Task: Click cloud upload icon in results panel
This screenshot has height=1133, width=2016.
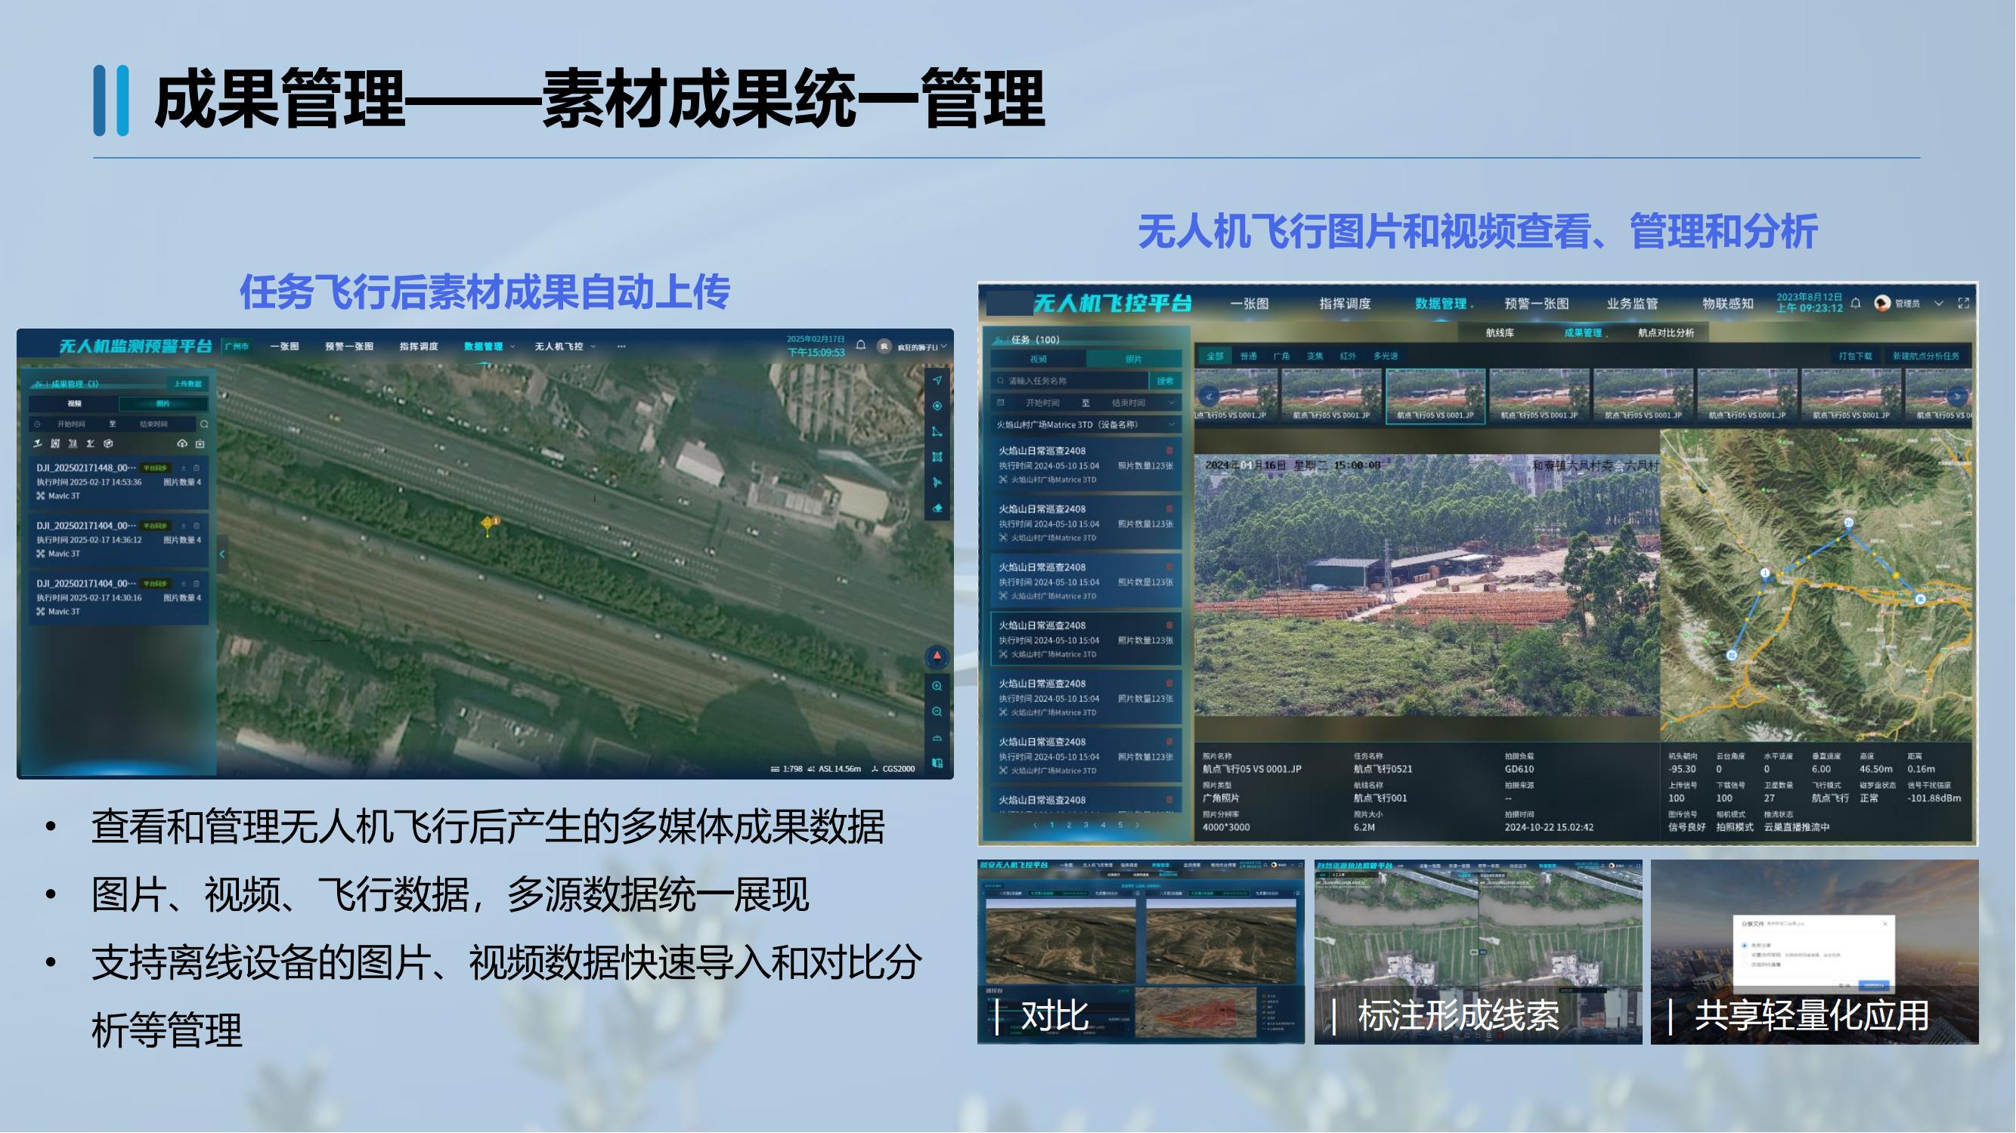Action: pos(182,443)
